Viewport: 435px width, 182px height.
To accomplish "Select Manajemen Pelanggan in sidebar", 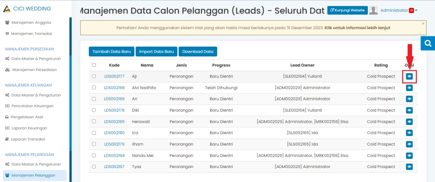I will tap(35, 175).
